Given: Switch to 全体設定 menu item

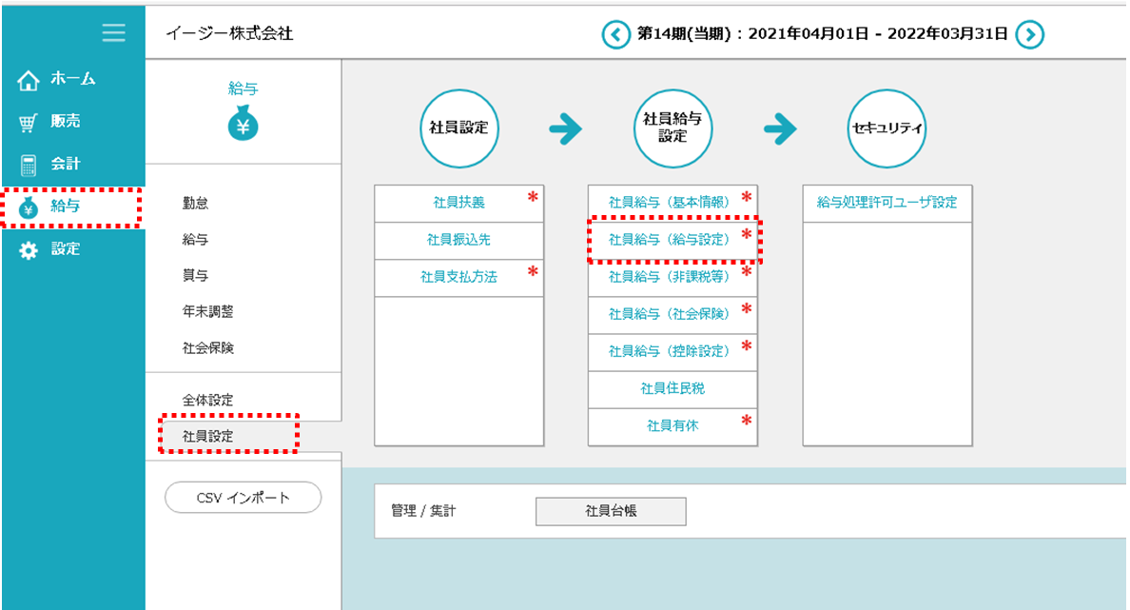Looking at the screenshot, I should [x=207, y=400].
